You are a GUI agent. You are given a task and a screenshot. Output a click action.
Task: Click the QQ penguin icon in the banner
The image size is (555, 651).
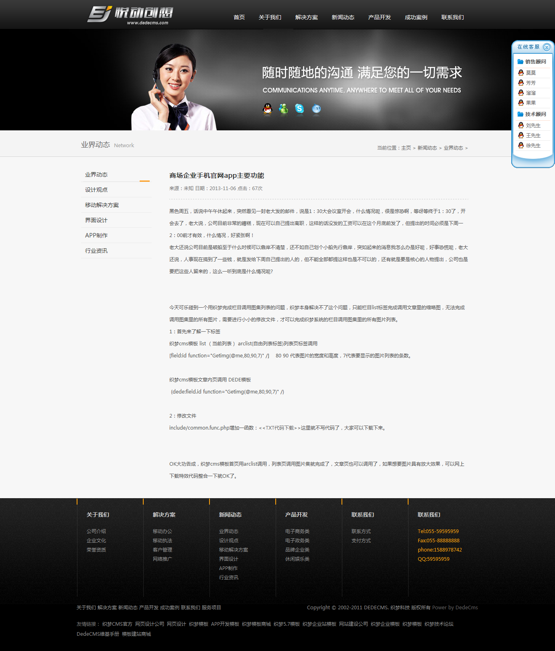[x=267, y=108]
